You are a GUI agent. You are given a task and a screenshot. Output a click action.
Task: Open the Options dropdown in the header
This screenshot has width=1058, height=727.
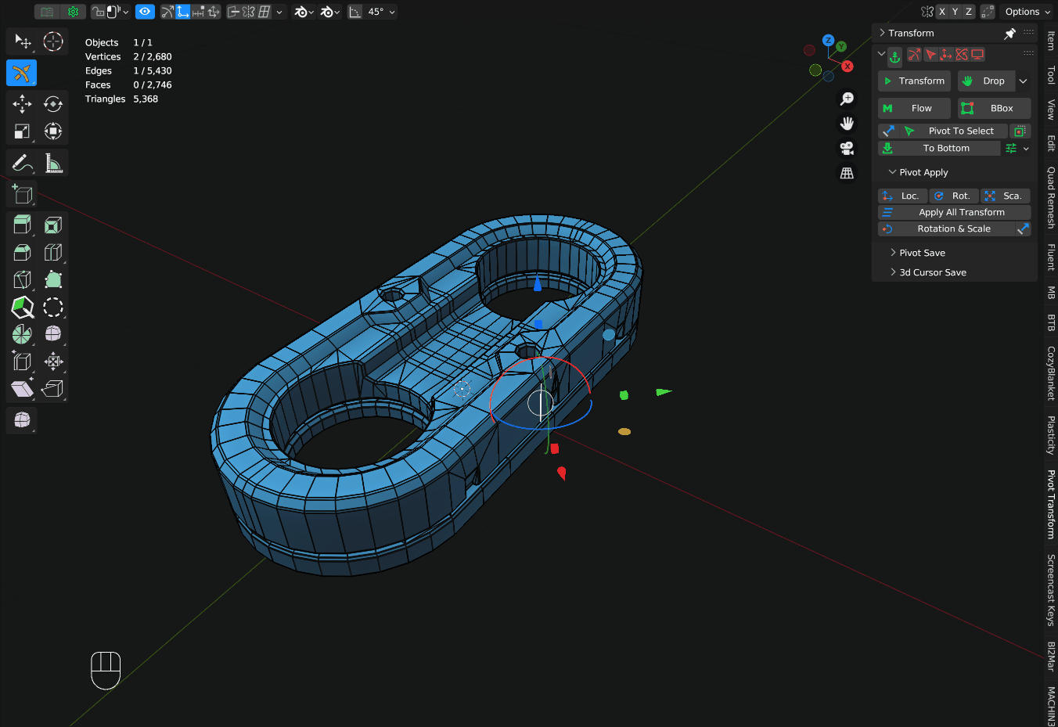[x=1026, y=11]
